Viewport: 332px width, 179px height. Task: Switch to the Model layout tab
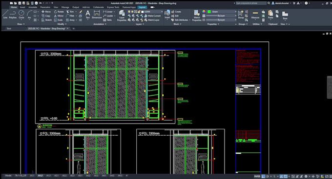click(x=8, y=176)
